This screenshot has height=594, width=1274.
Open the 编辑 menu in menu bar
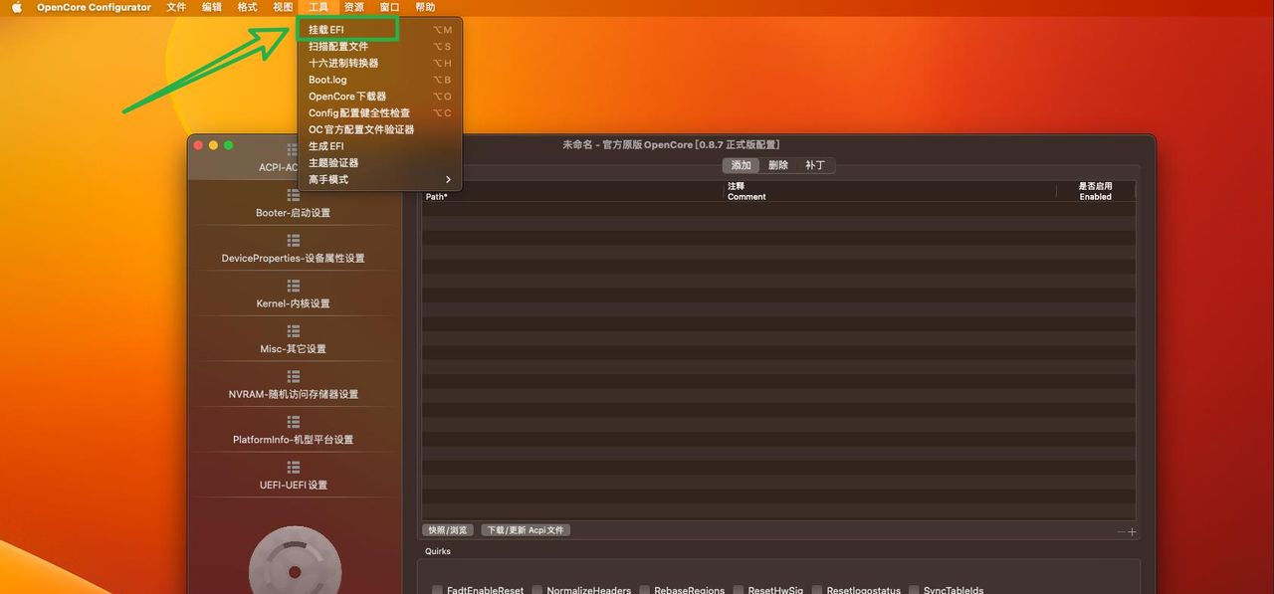coord(212,7)
